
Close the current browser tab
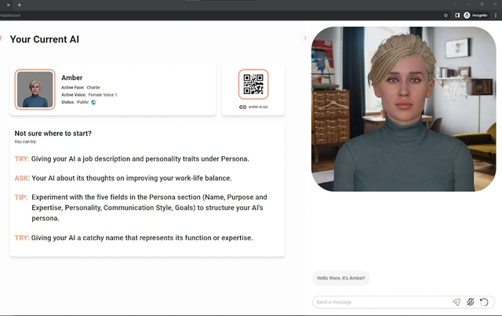[x=9, y=5]
